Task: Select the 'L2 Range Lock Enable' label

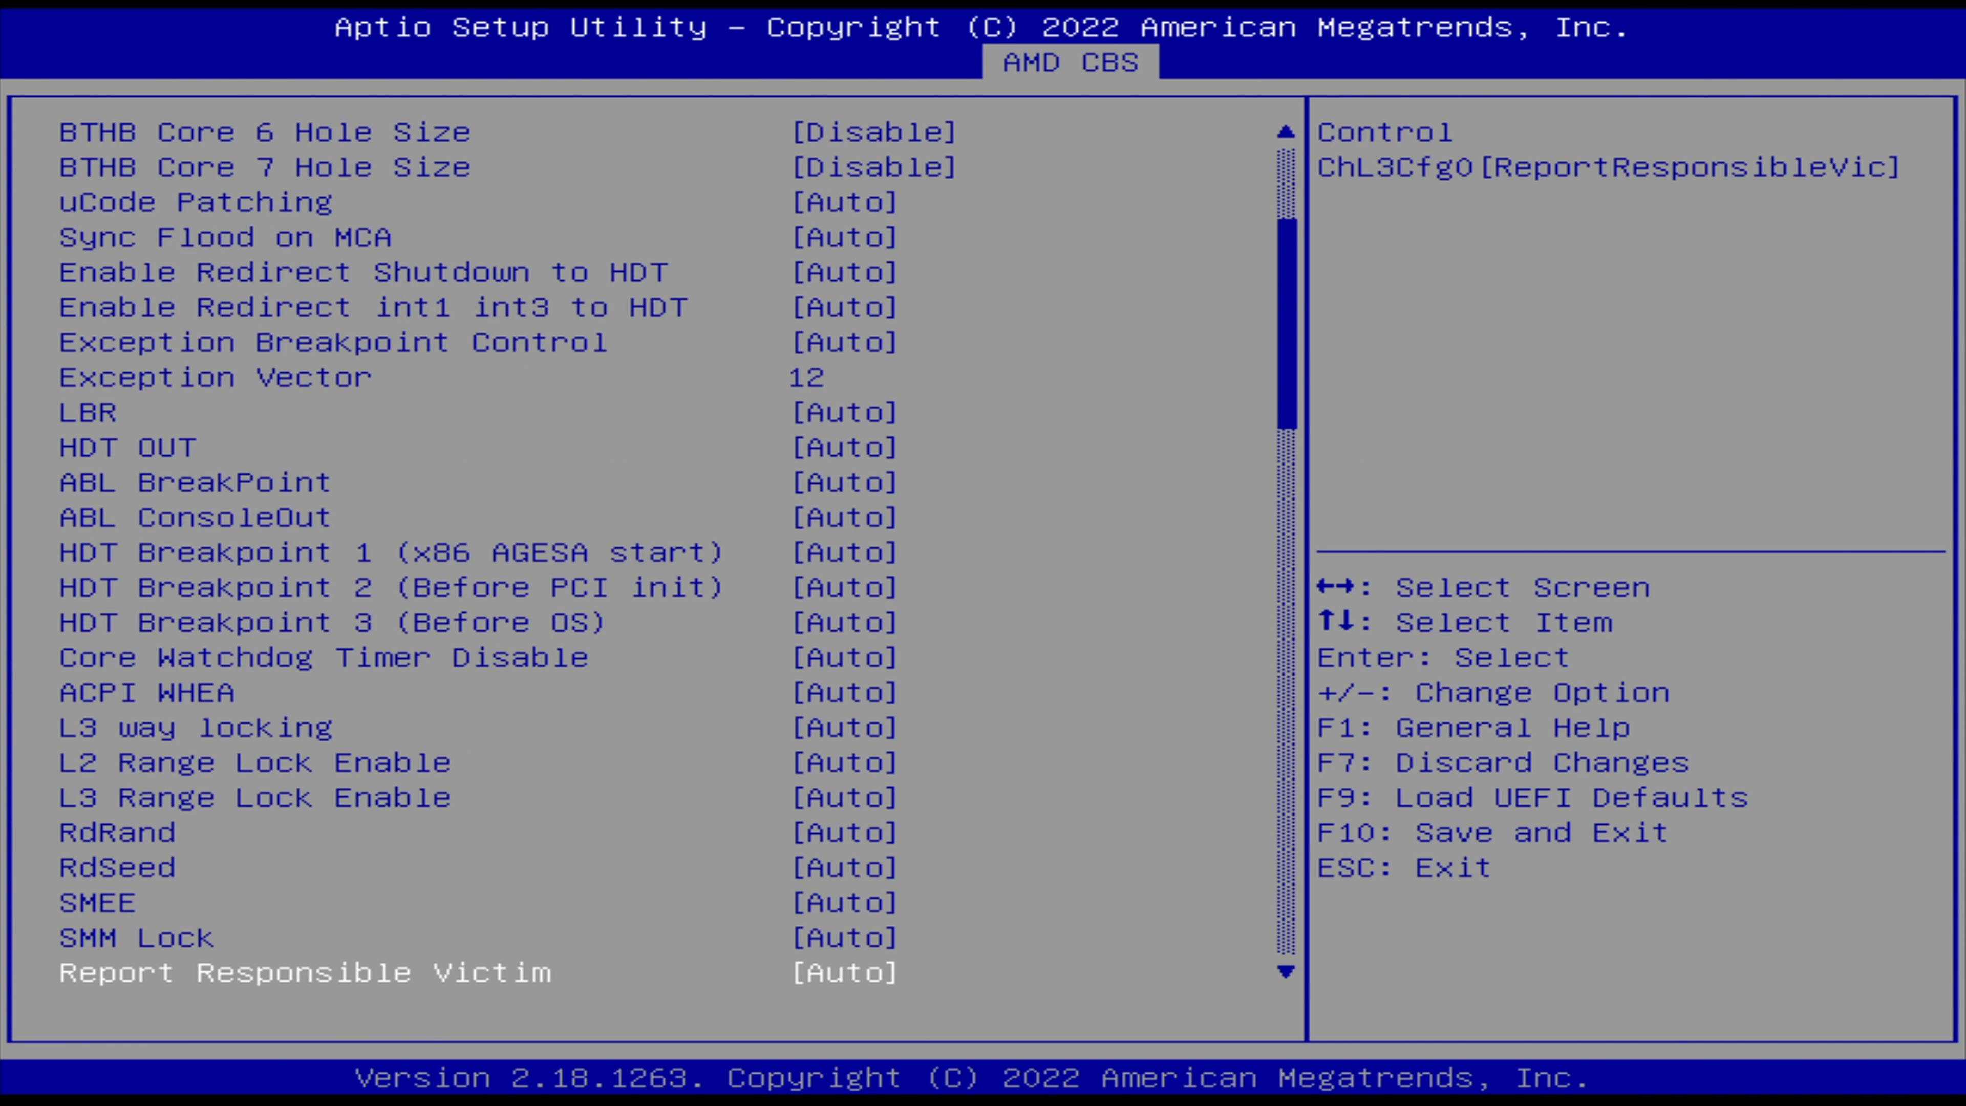Action: coord(255,763)
